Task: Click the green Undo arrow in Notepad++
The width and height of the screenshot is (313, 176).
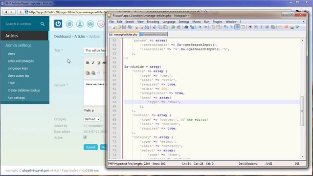Action: pyautogui.click(x=173, y=27)
